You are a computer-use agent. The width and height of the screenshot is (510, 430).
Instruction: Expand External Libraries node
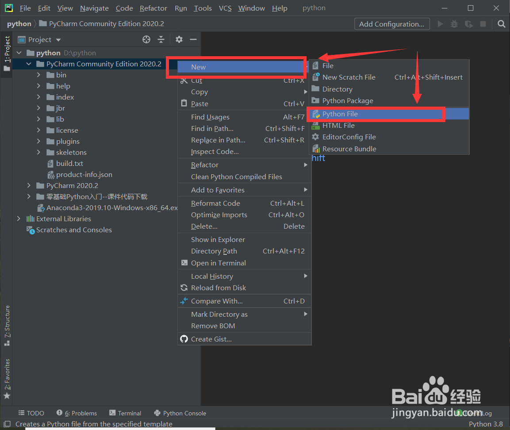click(x=19, y=219)
